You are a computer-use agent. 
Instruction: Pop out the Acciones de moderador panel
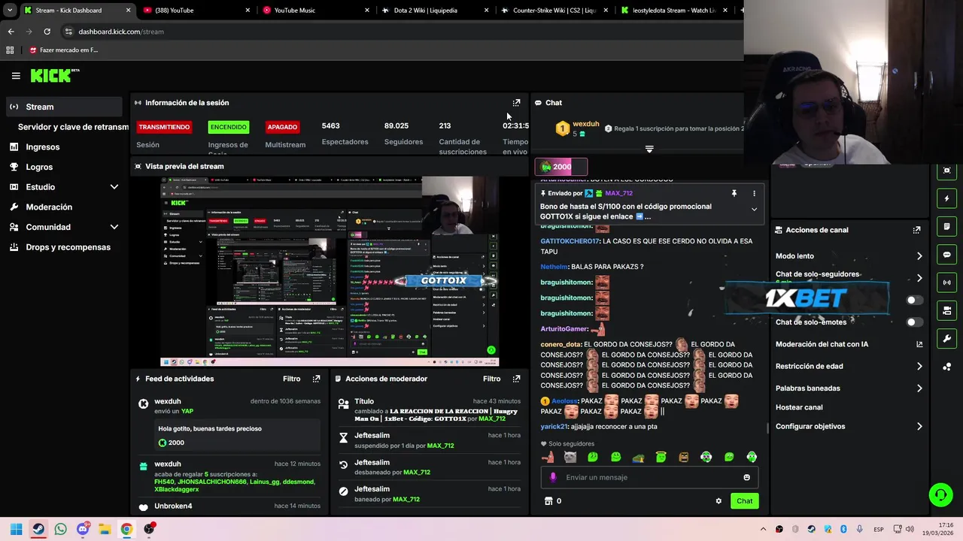pyautogui.click(x=516, y=379)
